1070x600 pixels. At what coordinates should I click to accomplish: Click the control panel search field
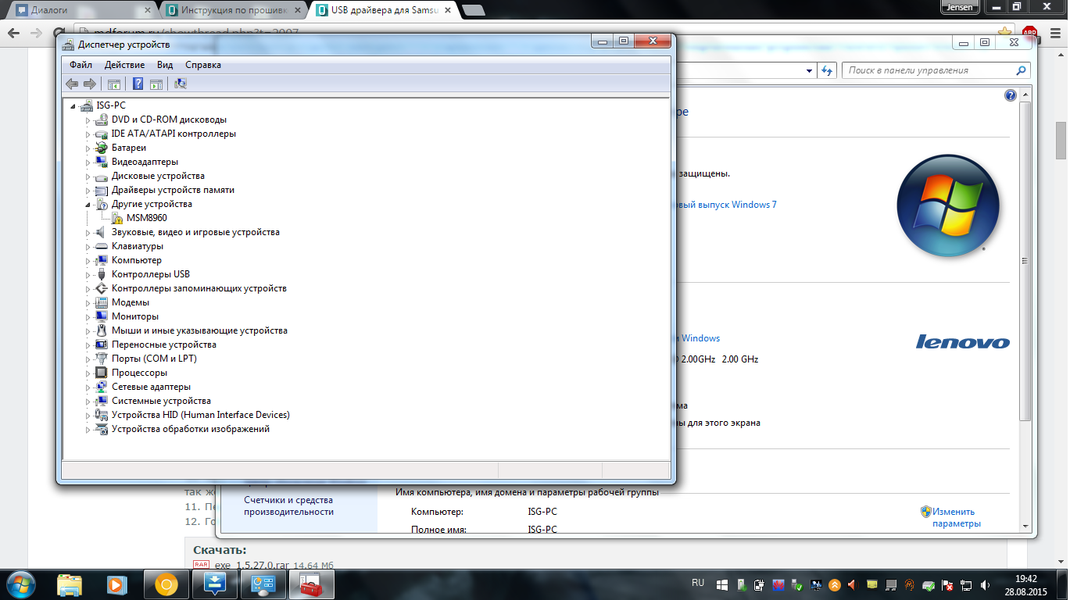click(x=930, y=70)
